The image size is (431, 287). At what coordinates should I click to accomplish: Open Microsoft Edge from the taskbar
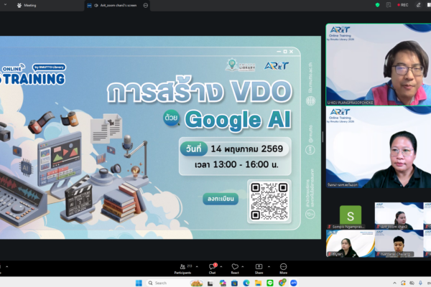coord(246,283)
